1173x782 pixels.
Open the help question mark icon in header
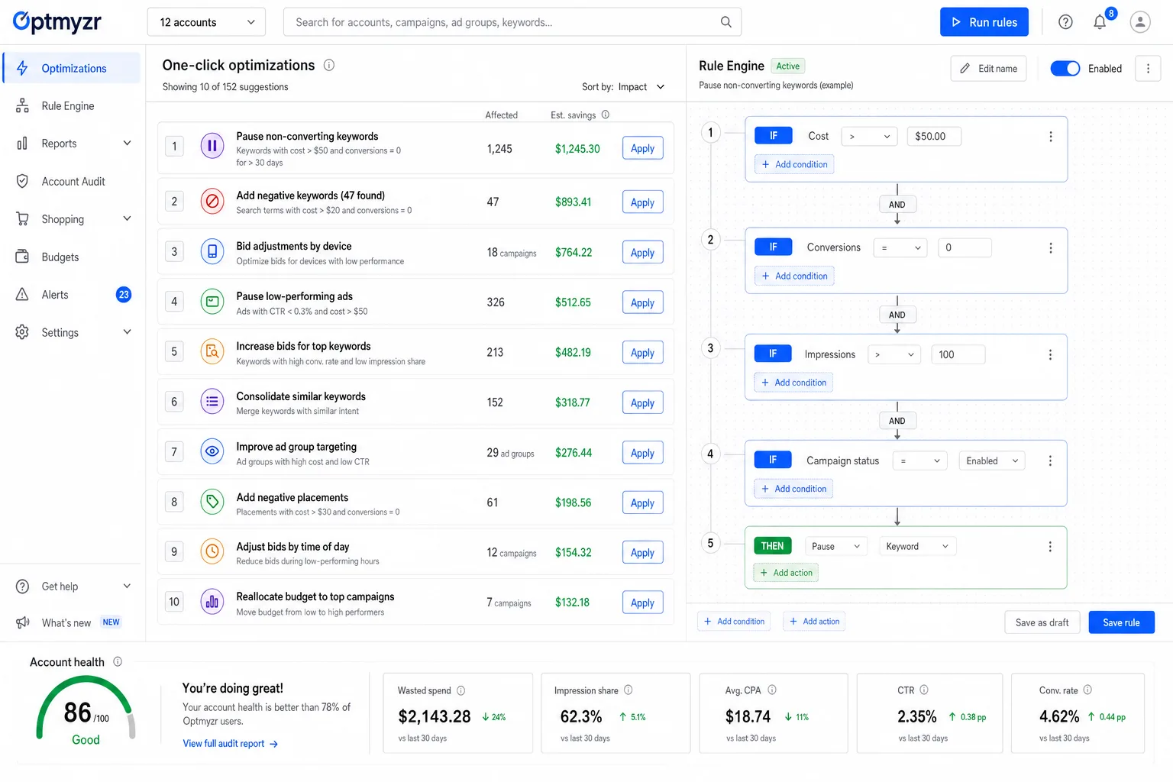tap(1065, 22)
